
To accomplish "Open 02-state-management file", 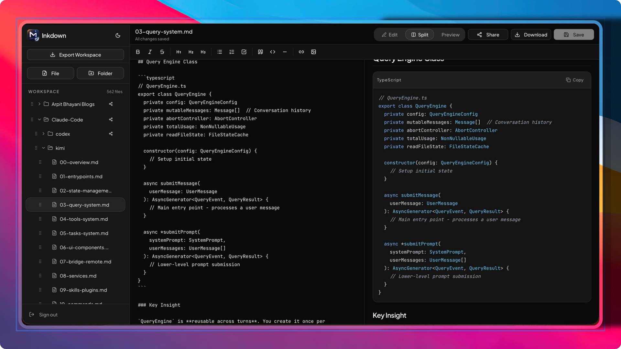I will pos(75,191).
